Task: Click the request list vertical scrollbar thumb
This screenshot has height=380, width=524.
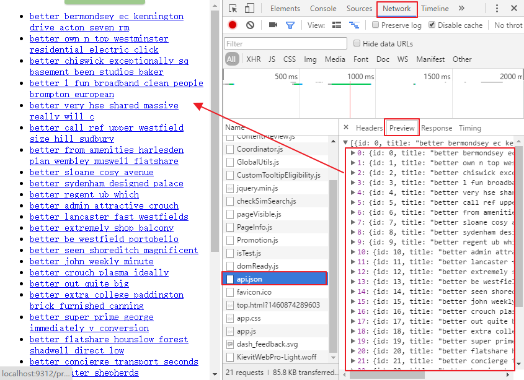Action: (333, 266)
